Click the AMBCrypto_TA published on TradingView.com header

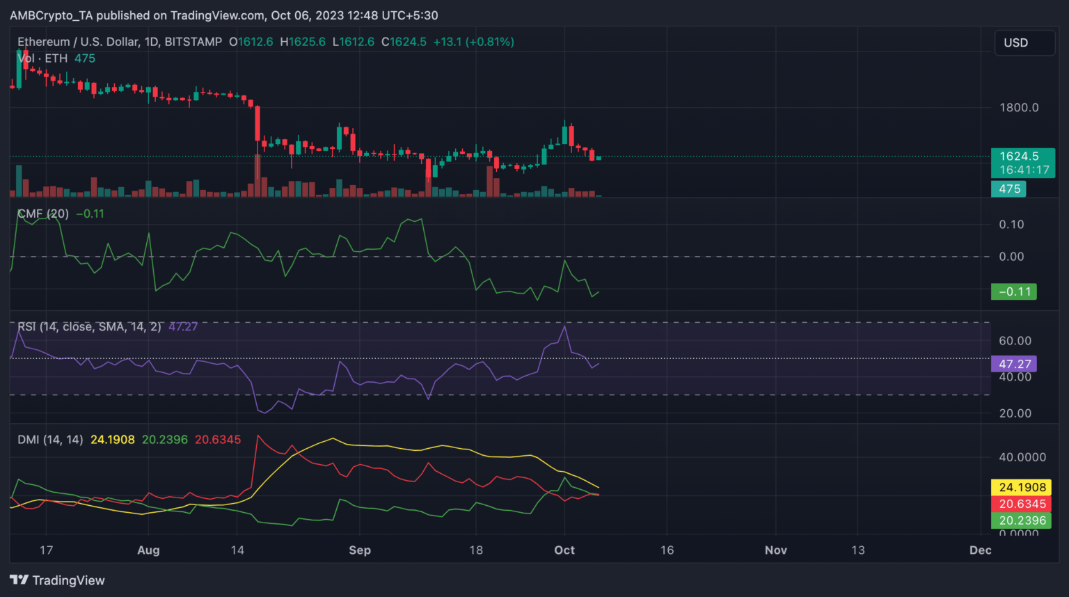click(224, 15)
